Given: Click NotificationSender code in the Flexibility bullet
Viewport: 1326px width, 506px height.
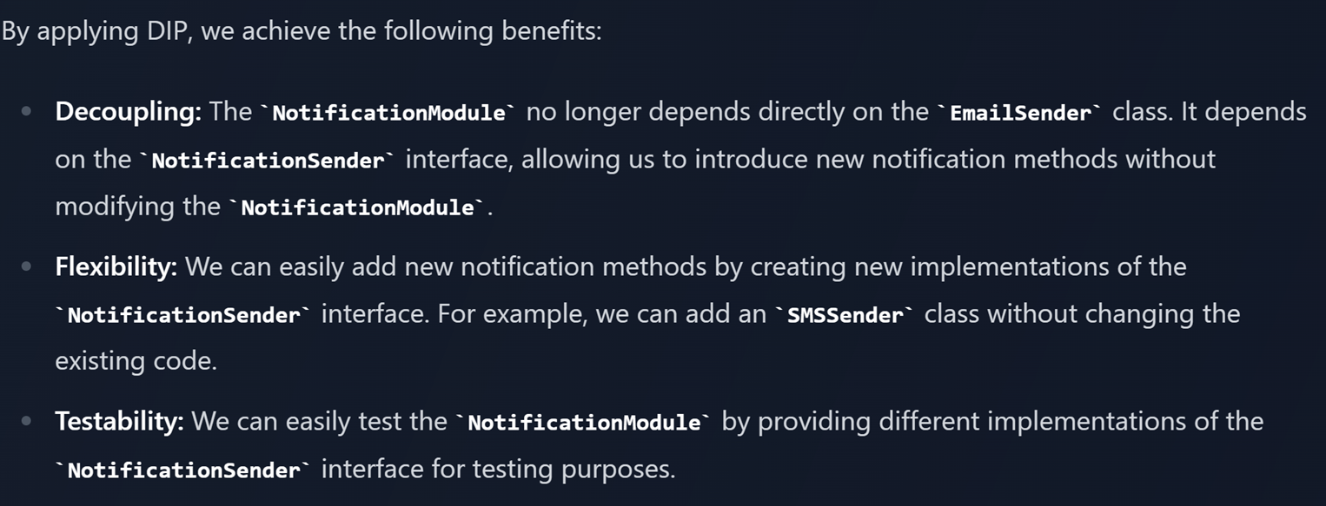Looking at the screenshot, I should click(183, 315).
